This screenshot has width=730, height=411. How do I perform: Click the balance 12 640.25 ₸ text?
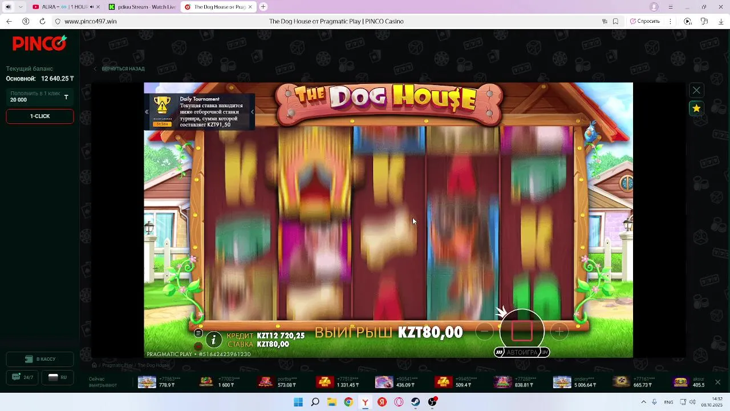tap(58, 79)
